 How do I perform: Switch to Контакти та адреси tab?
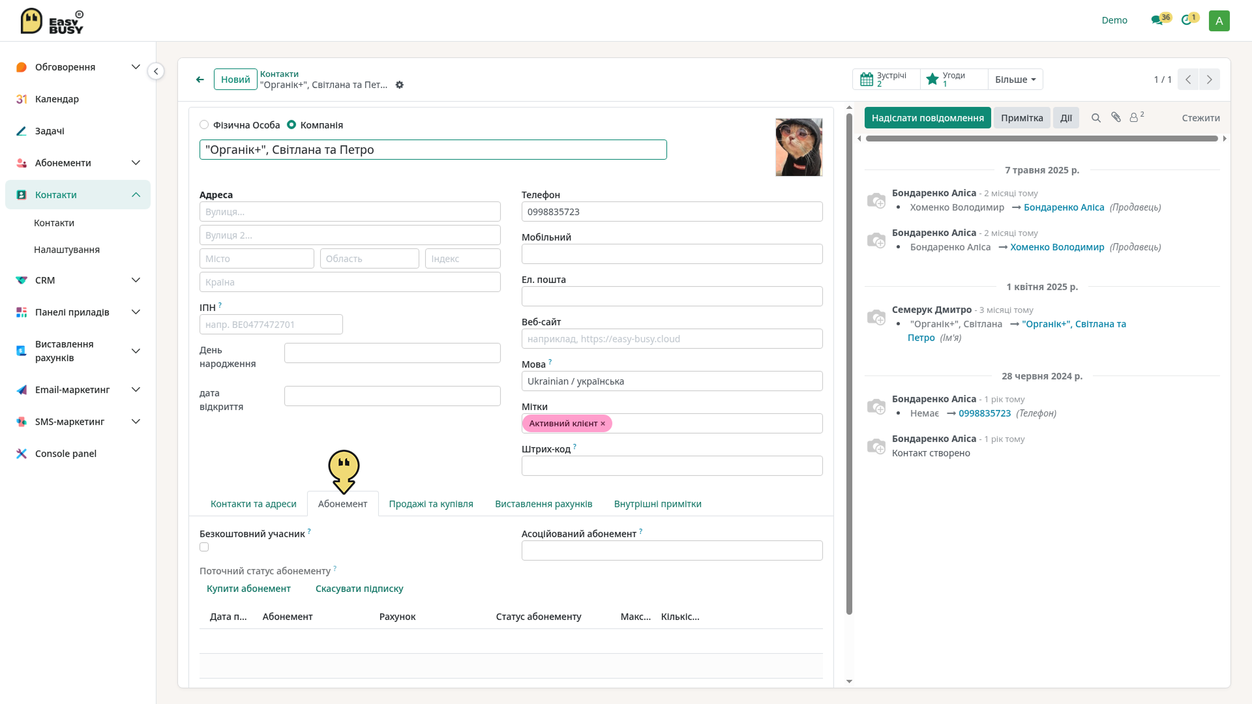tap(253, 504)
